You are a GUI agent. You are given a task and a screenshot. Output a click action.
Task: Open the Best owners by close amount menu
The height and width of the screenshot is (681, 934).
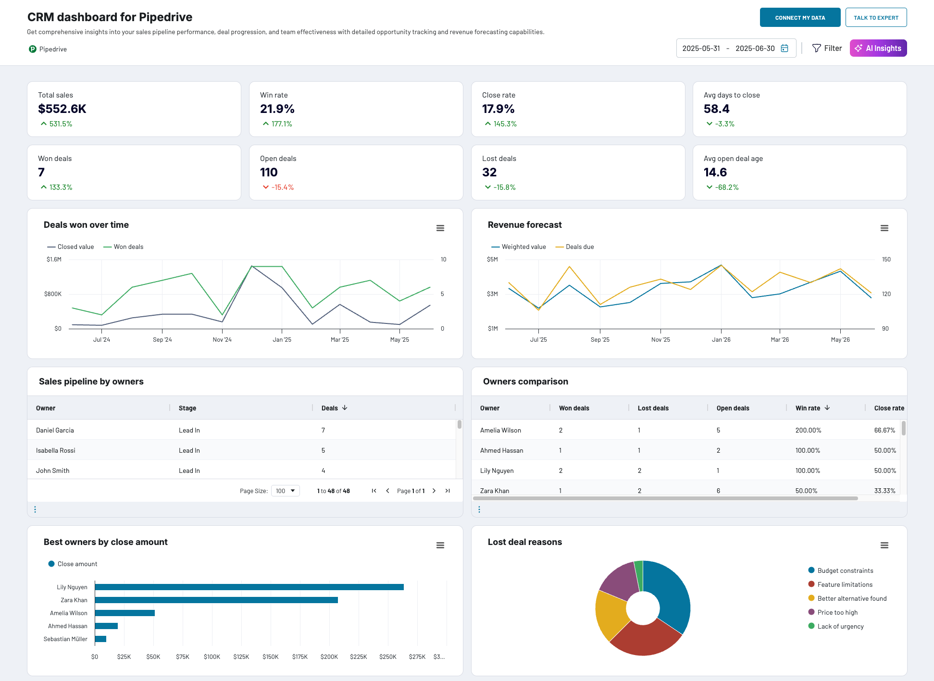click(440, 545)
